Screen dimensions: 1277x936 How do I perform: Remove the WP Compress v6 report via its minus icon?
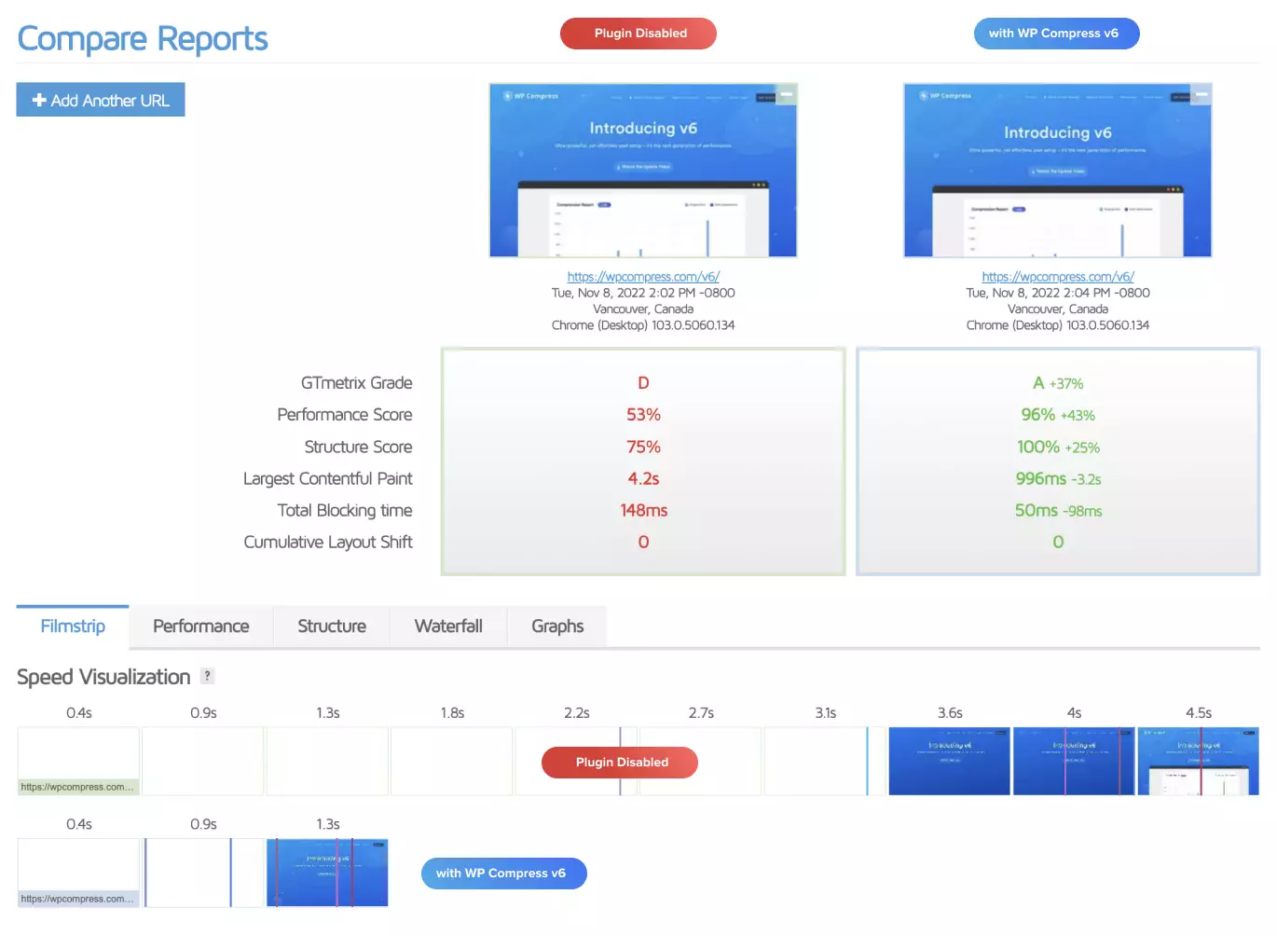point(1201,93)
